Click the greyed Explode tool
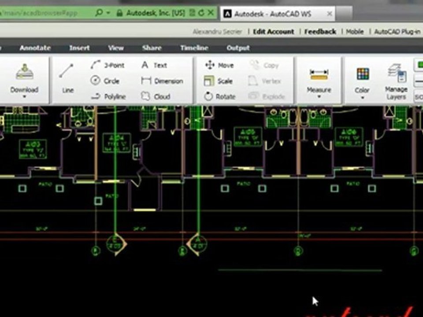 (x=266, y=96)
